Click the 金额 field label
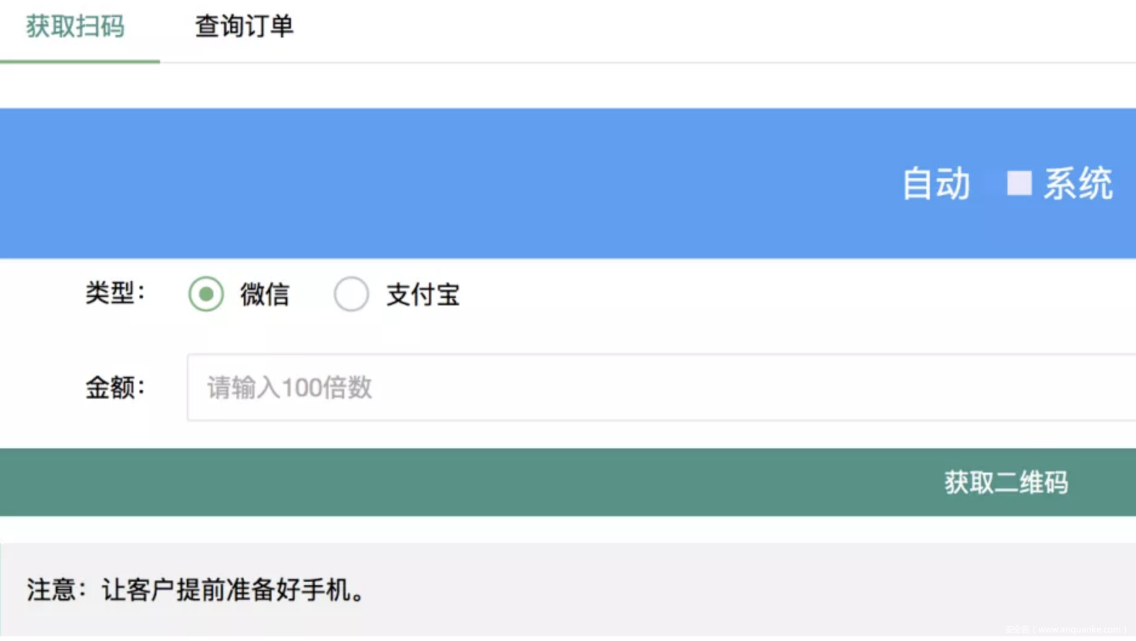The height and width of the screenshot is (641, 1136). click(115, 388)
